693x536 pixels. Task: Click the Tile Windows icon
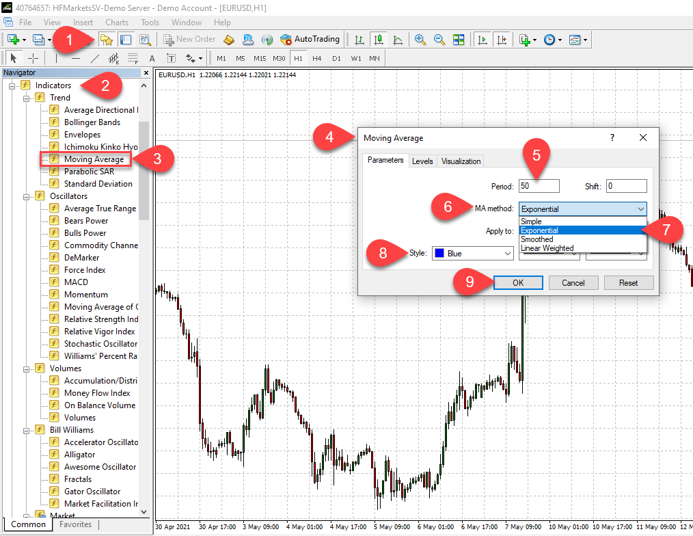tap(459, 40)
